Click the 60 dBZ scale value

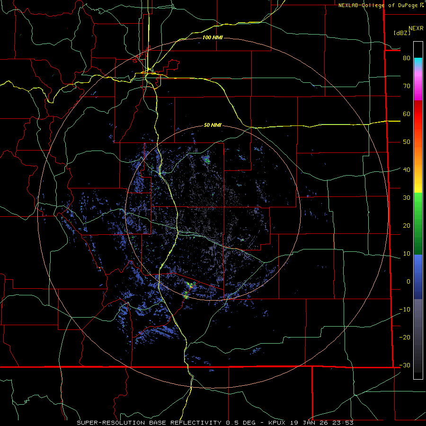407,114
